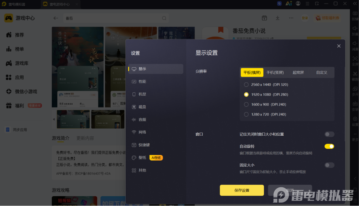
Task: Open the downloads icon in header
Action: click(x=278, y=18)
